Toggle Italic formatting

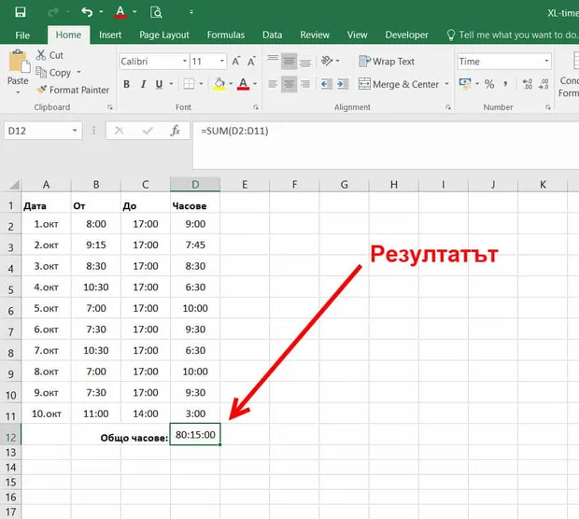[x=143, y=84]
